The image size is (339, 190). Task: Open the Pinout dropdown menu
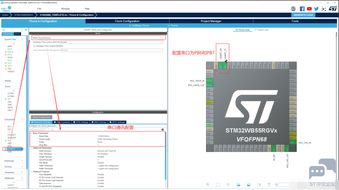point(173,26)
